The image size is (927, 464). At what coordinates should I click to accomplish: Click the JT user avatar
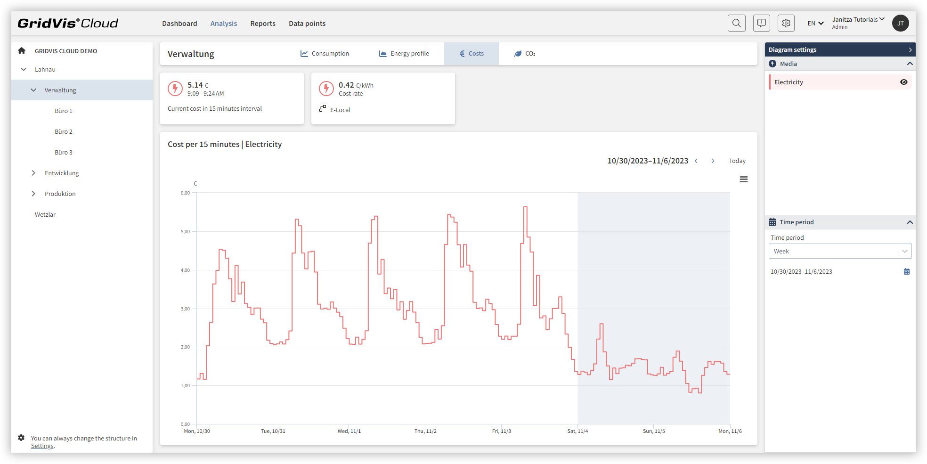(x=901, y=23)
